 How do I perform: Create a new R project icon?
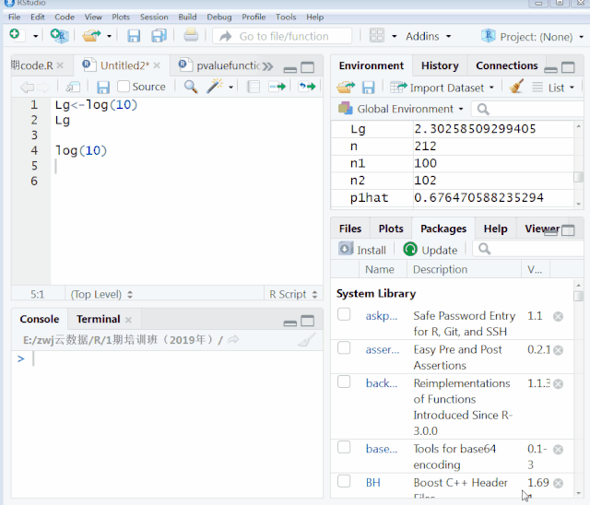pyautogui.click(x=59, y=36)
